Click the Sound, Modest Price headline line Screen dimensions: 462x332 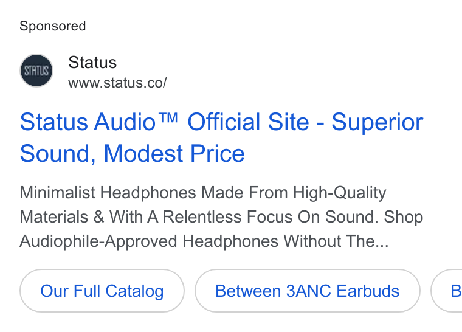133,154
